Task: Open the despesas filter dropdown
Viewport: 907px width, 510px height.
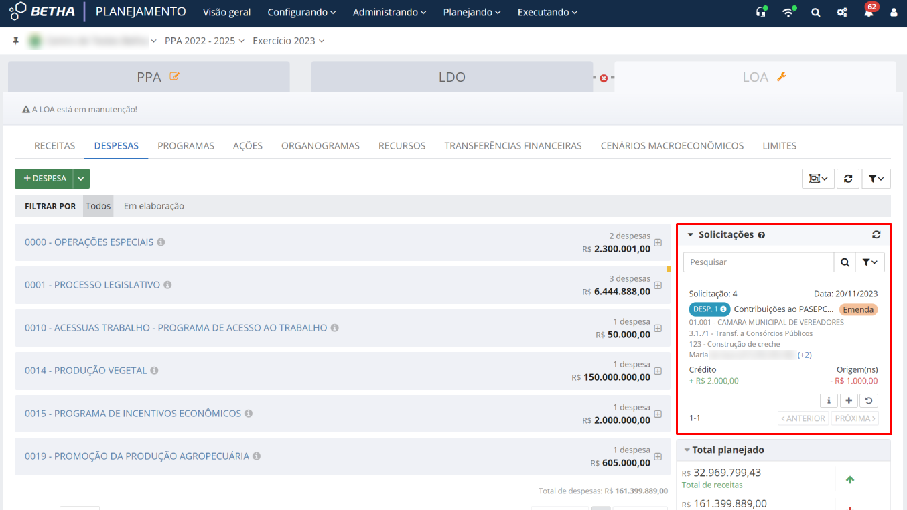Action: click(x=876, y=179)
